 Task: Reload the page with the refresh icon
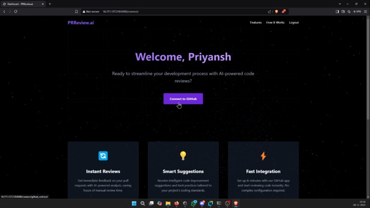16,11
